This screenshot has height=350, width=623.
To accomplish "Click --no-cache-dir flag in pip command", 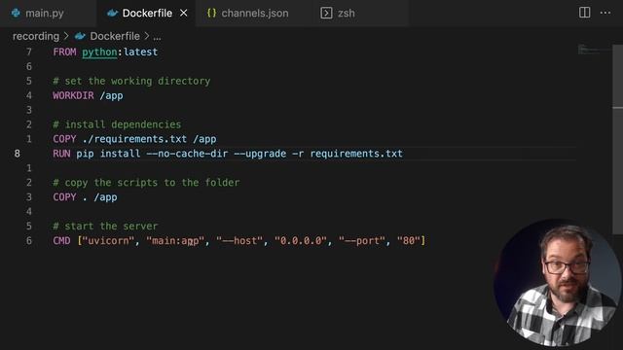I will point(187,154).
